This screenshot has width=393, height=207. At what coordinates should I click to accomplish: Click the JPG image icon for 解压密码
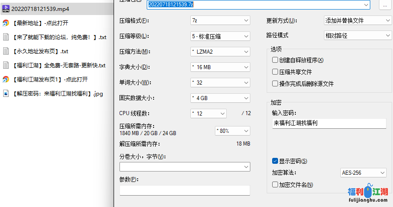click(x=6, y=94)
